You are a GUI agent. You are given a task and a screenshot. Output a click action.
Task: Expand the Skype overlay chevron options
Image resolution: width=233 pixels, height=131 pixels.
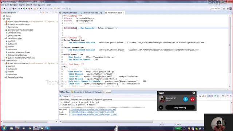click(x=161, y=108)
